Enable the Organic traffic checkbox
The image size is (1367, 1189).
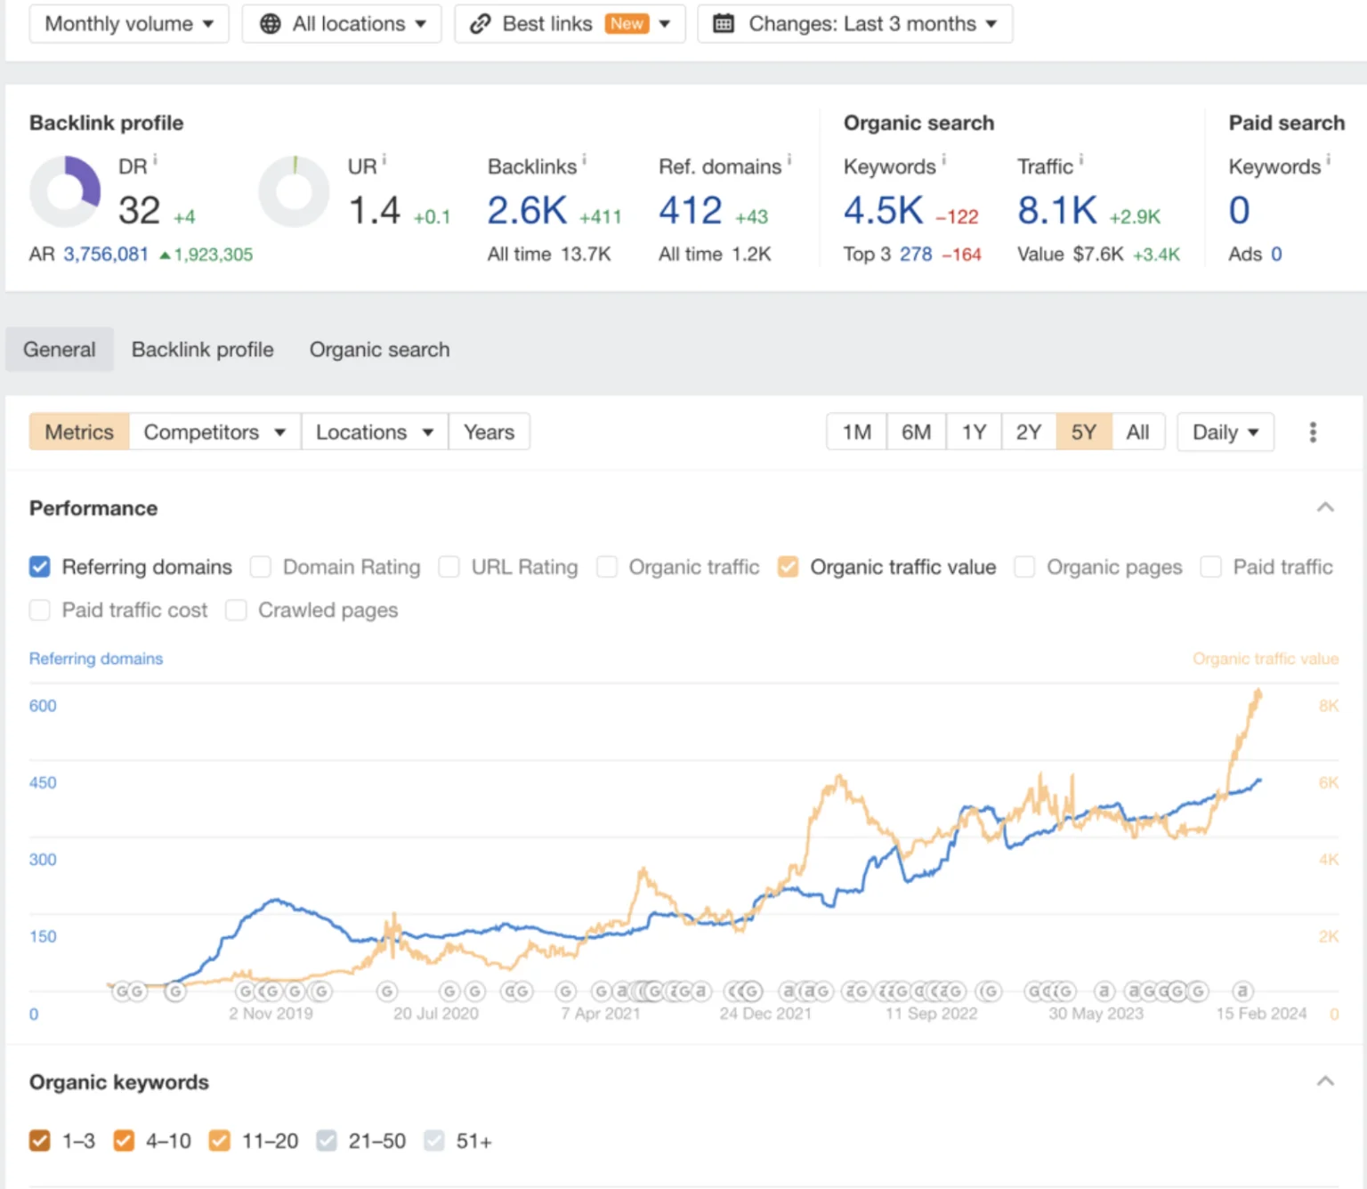point(607,567)
